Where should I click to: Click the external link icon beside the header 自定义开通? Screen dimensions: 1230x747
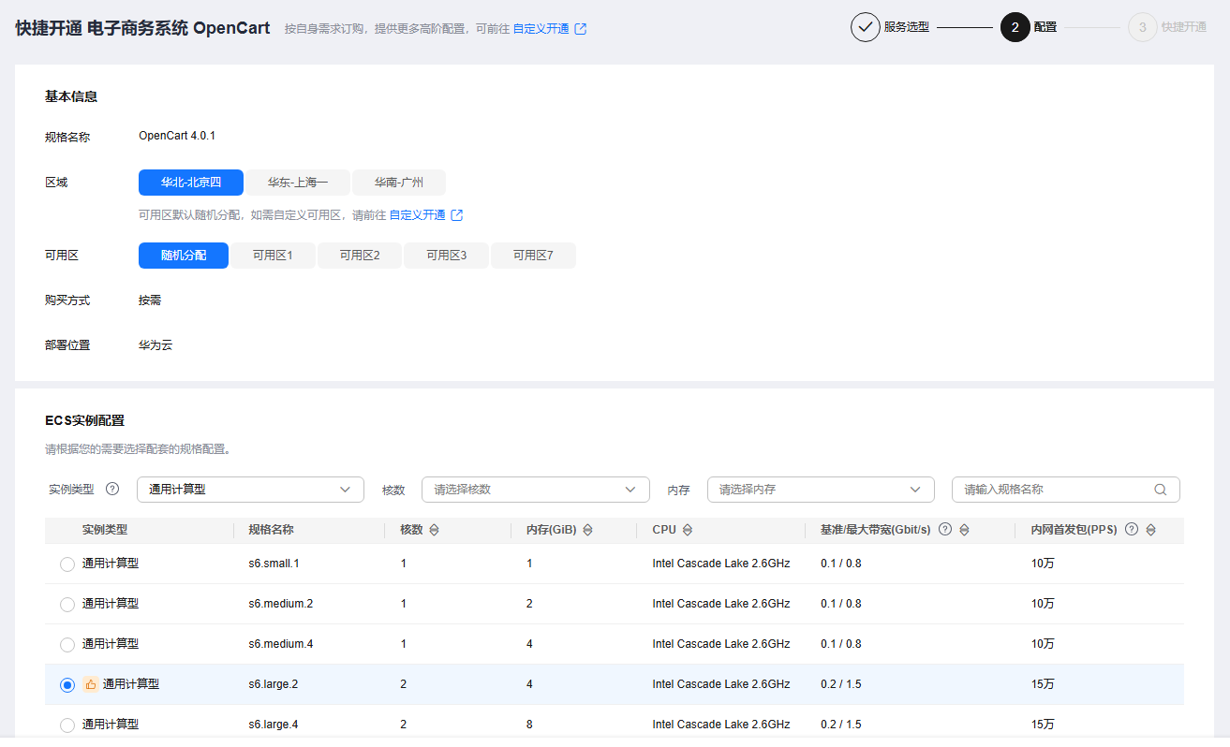(x=581, y=29)
